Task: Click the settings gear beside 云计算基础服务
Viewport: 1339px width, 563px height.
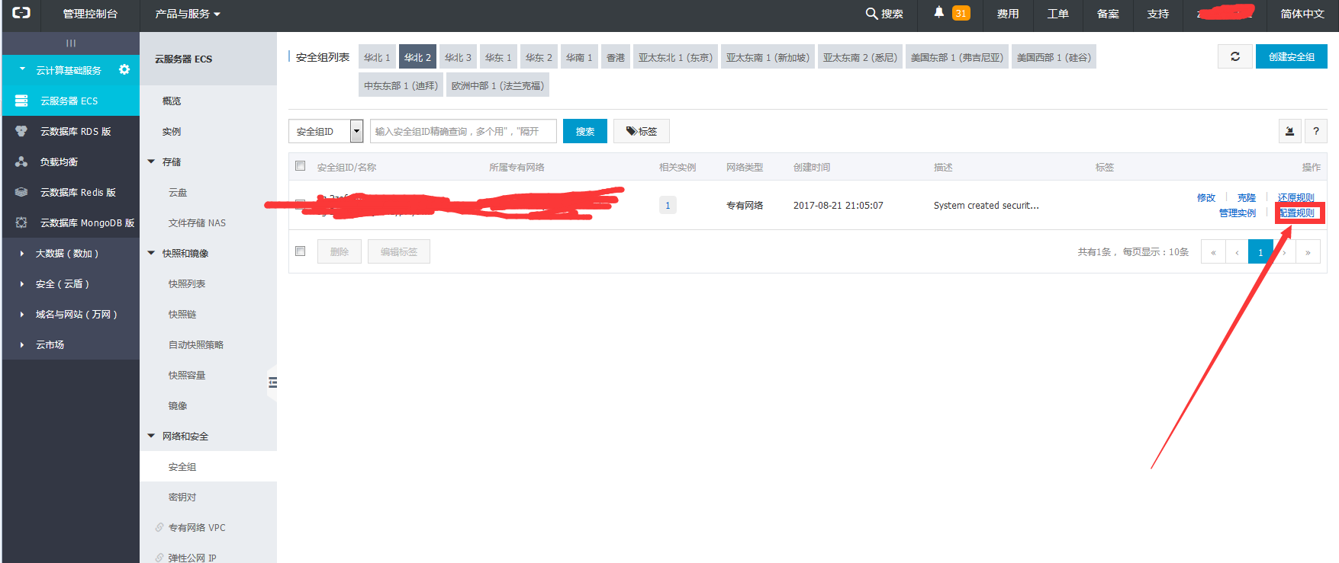Action: [124, 69]
